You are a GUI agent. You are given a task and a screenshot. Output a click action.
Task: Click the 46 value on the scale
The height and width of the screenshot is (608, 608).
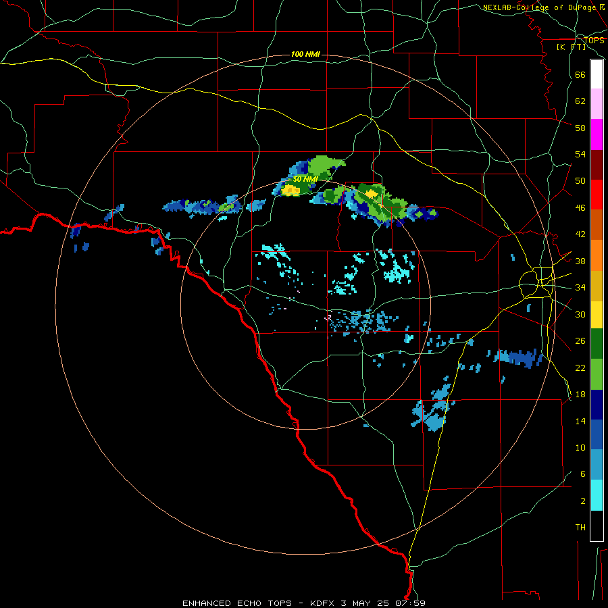point(580,208)
